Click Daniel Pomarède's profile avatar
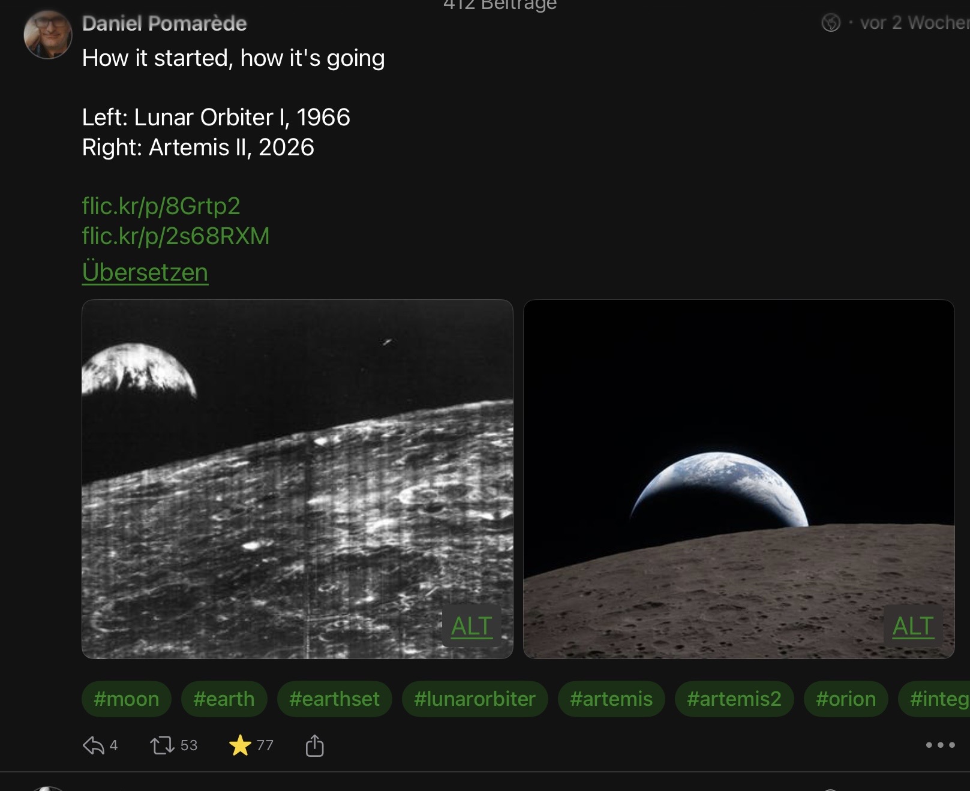 coord(47,35)
